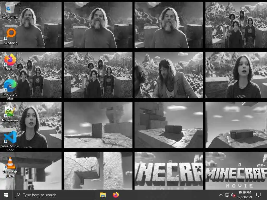Open File Explorer from the taskbar
Viewport: 267px width, 200px height.
[103, 195]
